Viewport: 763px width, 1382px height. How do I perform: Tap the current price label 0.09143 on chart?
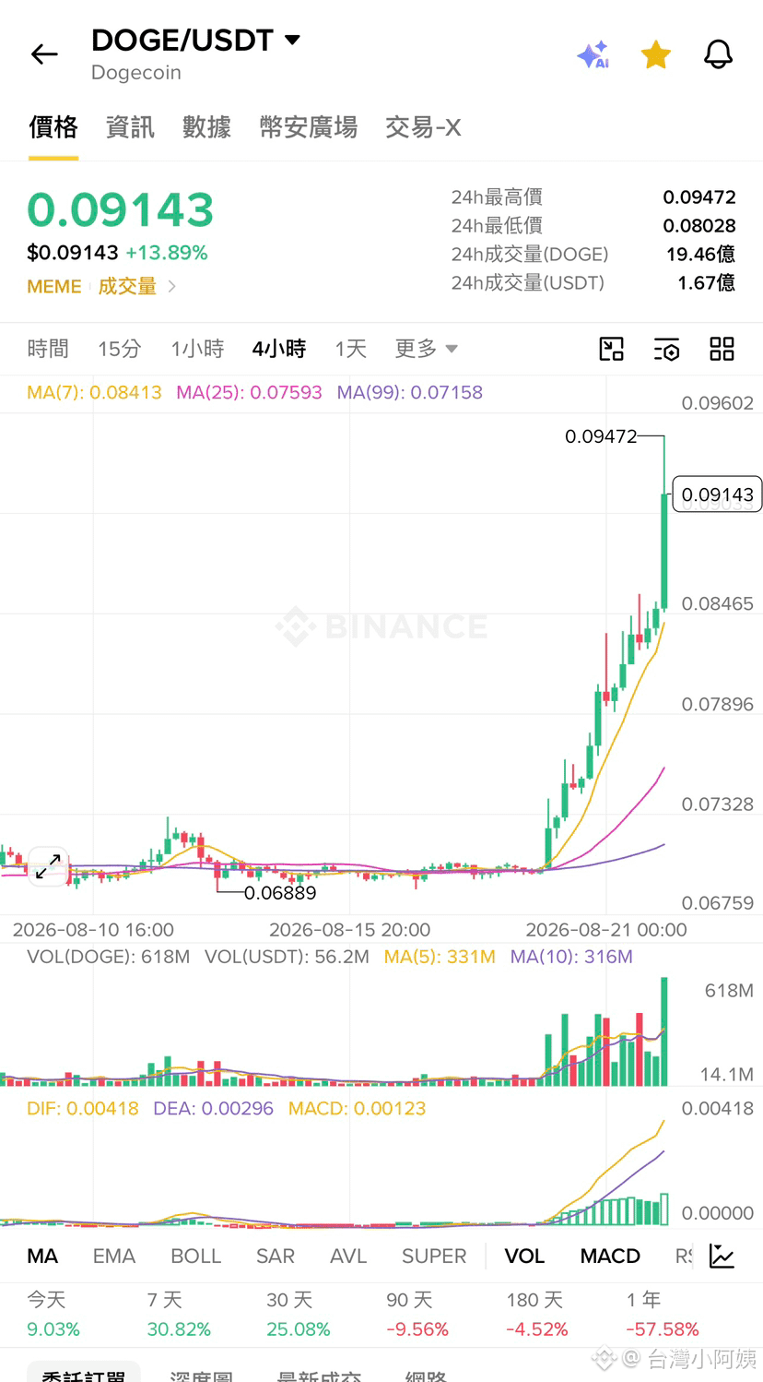[x=718, y=494]
